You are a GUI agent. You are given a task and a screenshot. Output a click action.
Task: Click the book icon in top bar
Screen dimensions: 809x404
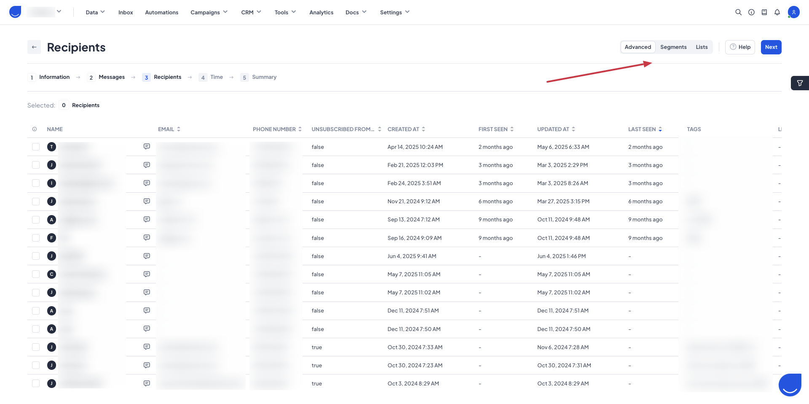pos(764,12)
